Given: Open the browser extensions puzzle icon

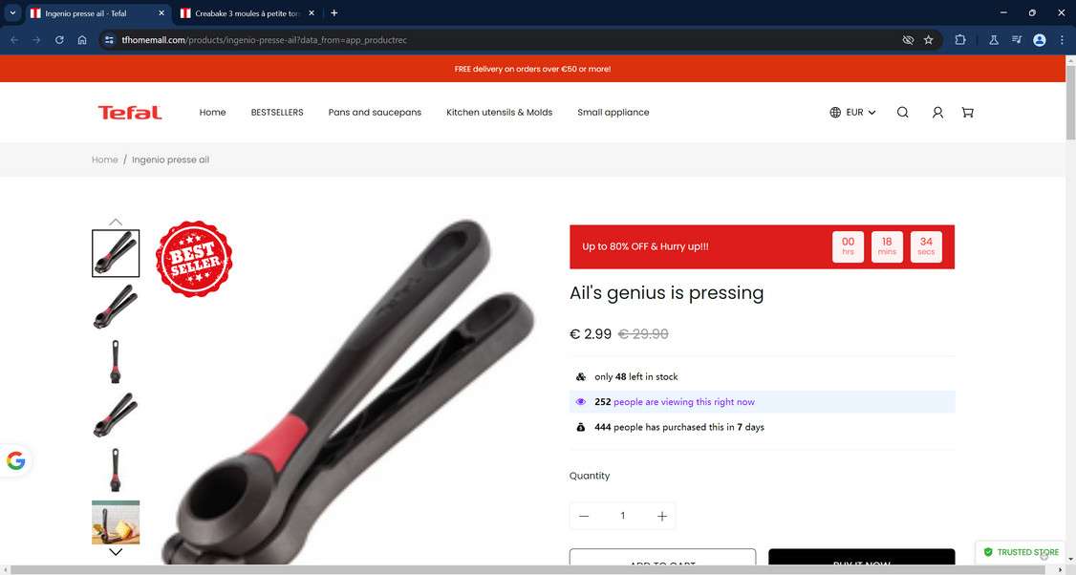Looking at the screenshot, I should pos(960,40).
